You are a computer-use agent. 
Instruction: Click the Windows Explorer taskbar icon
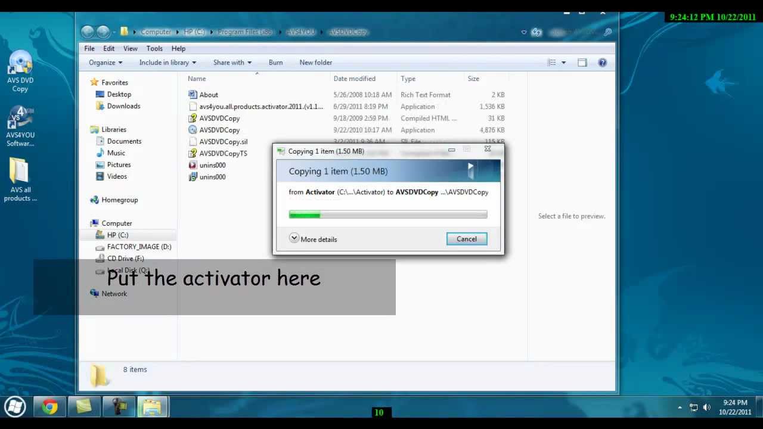coord(152,408)
